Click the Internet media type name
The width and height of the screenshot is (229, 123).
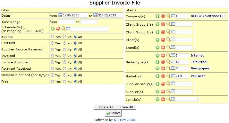tap(197, 56)
